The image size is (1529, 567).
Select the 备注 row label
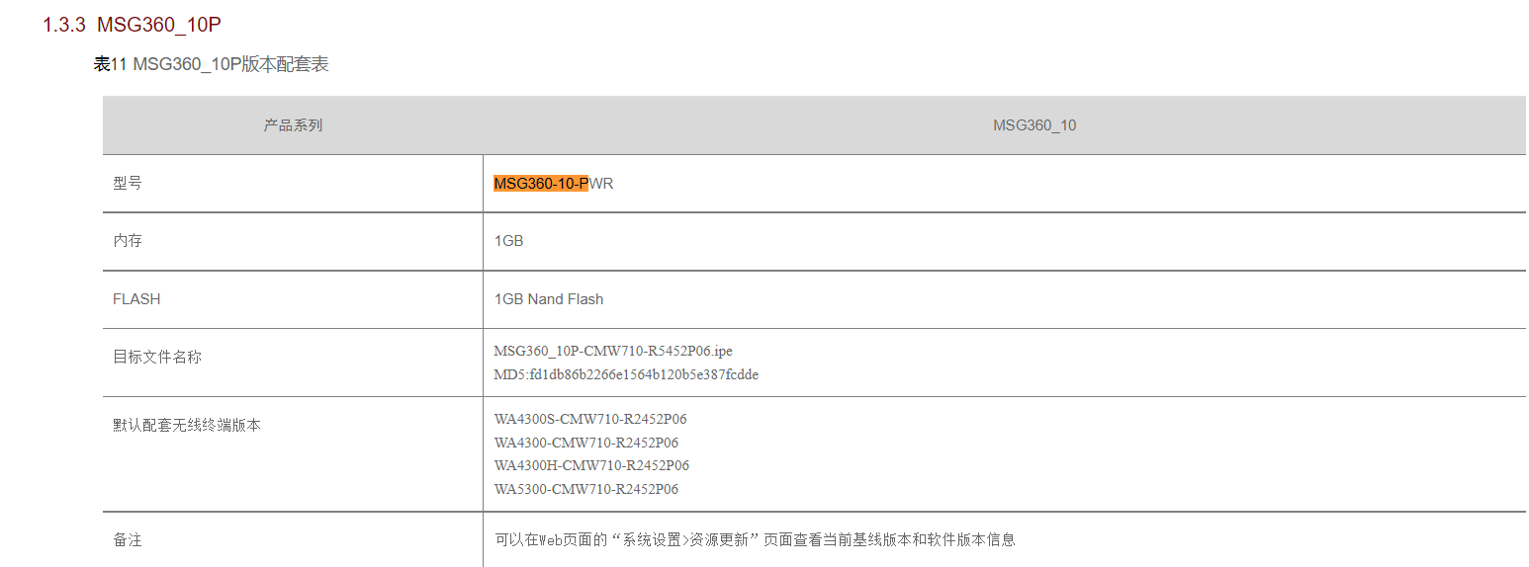128,540
